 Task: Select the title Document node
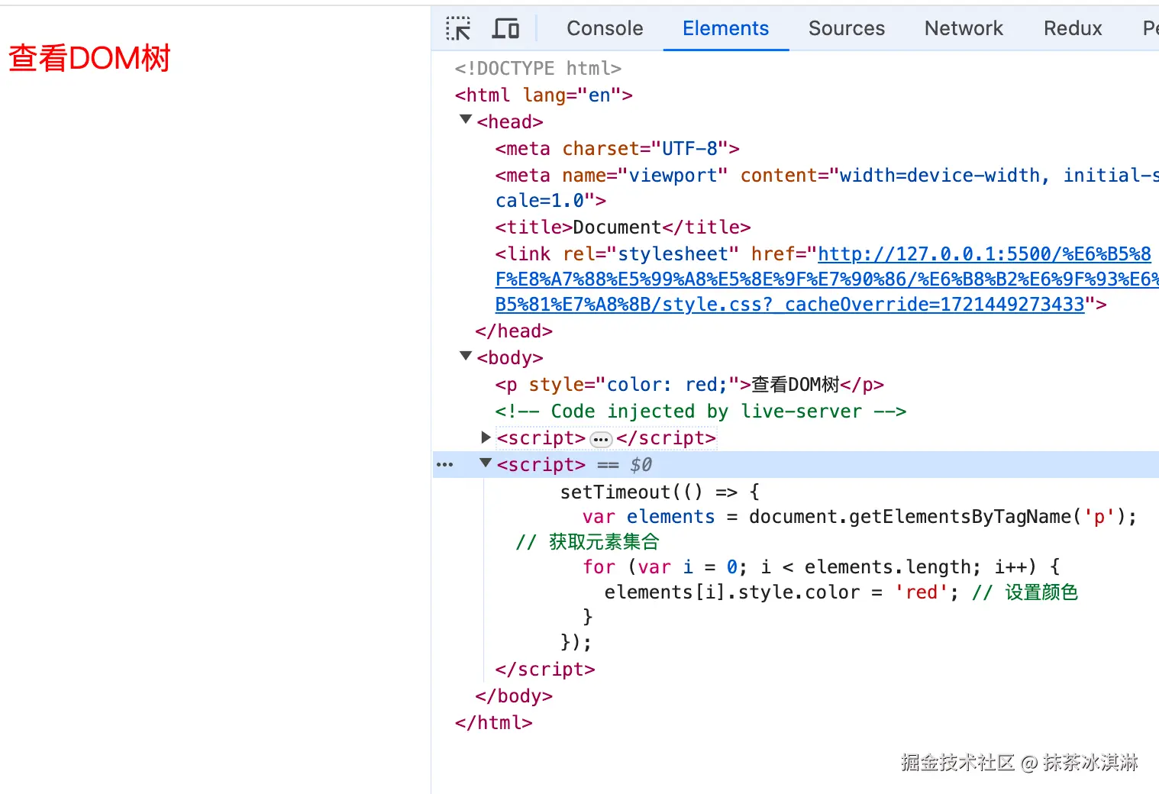(623, 228)
